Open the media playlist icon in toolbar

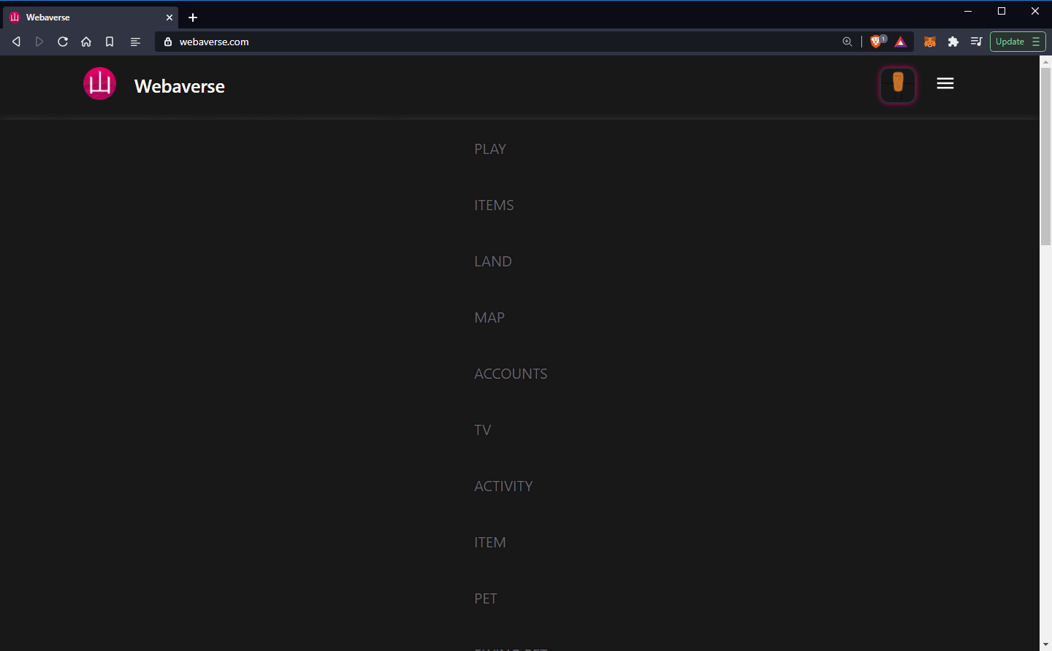(x=976, y=42)
